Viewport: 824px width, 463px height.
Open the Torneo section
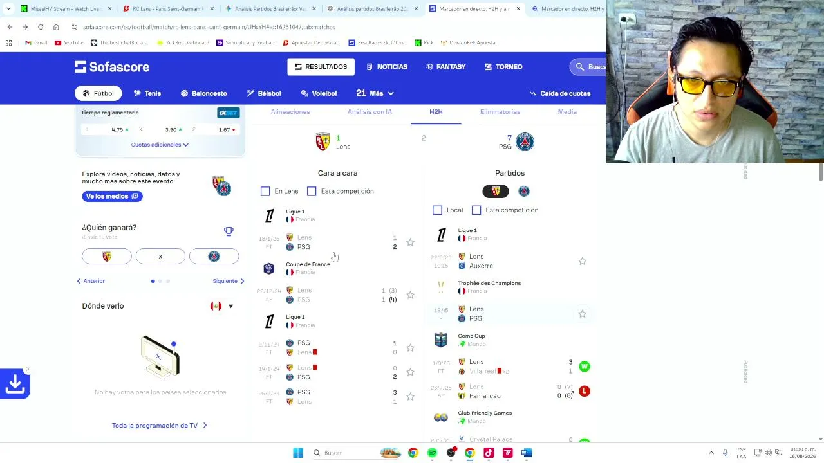point(503,67)
